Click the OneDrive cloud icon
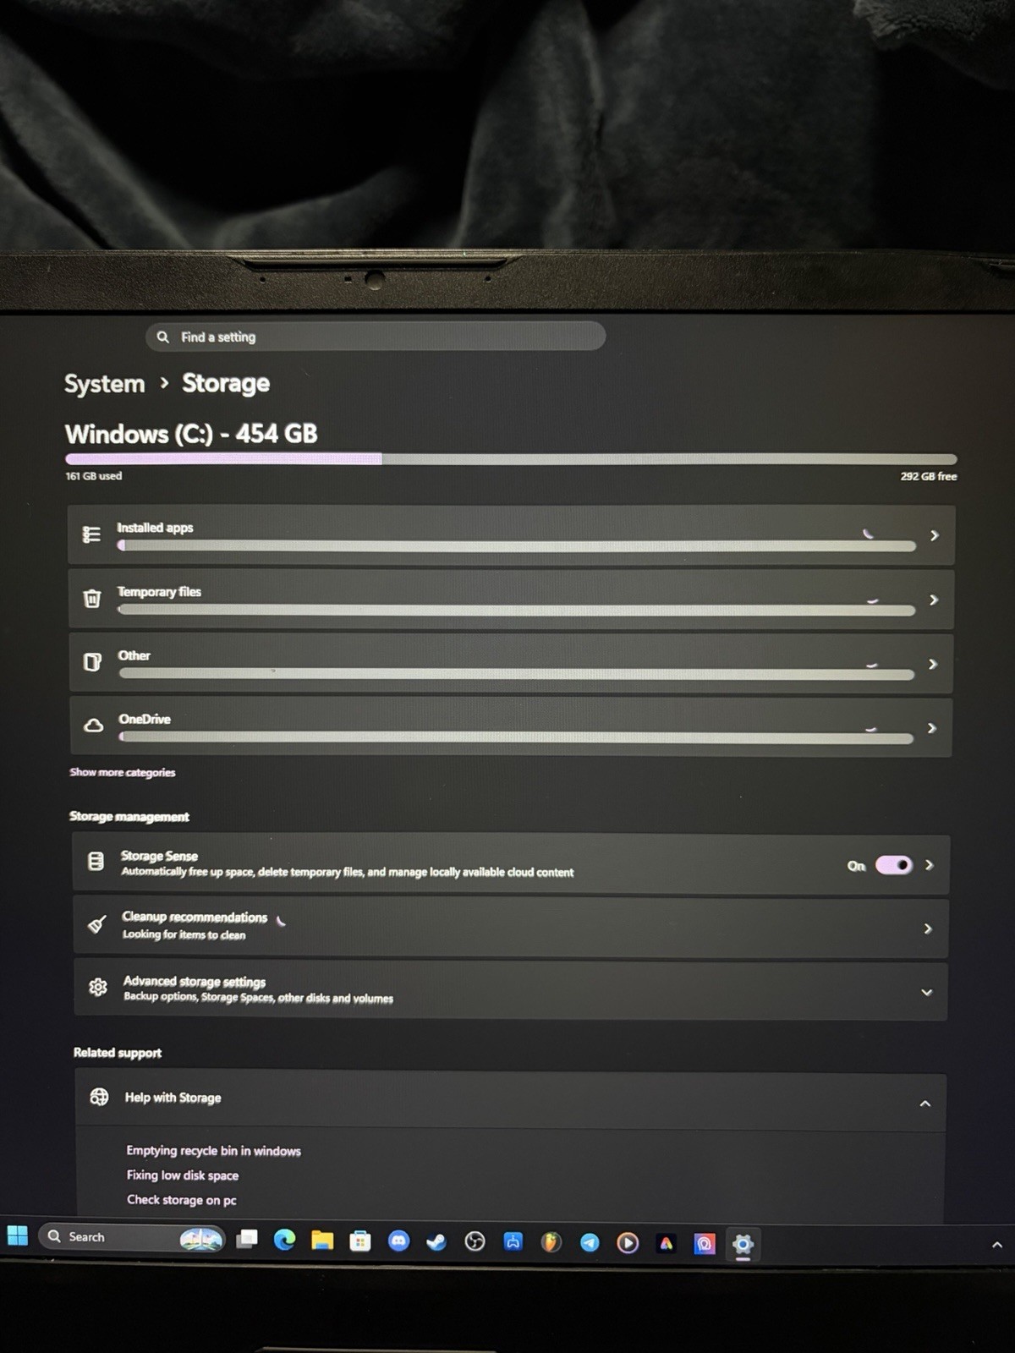 (x=93, y=726)
